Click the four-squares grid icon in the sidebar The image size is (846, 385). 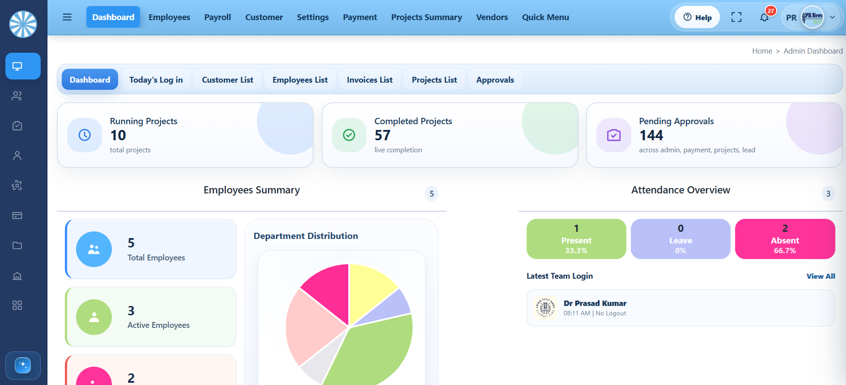(x=17, y=305)
